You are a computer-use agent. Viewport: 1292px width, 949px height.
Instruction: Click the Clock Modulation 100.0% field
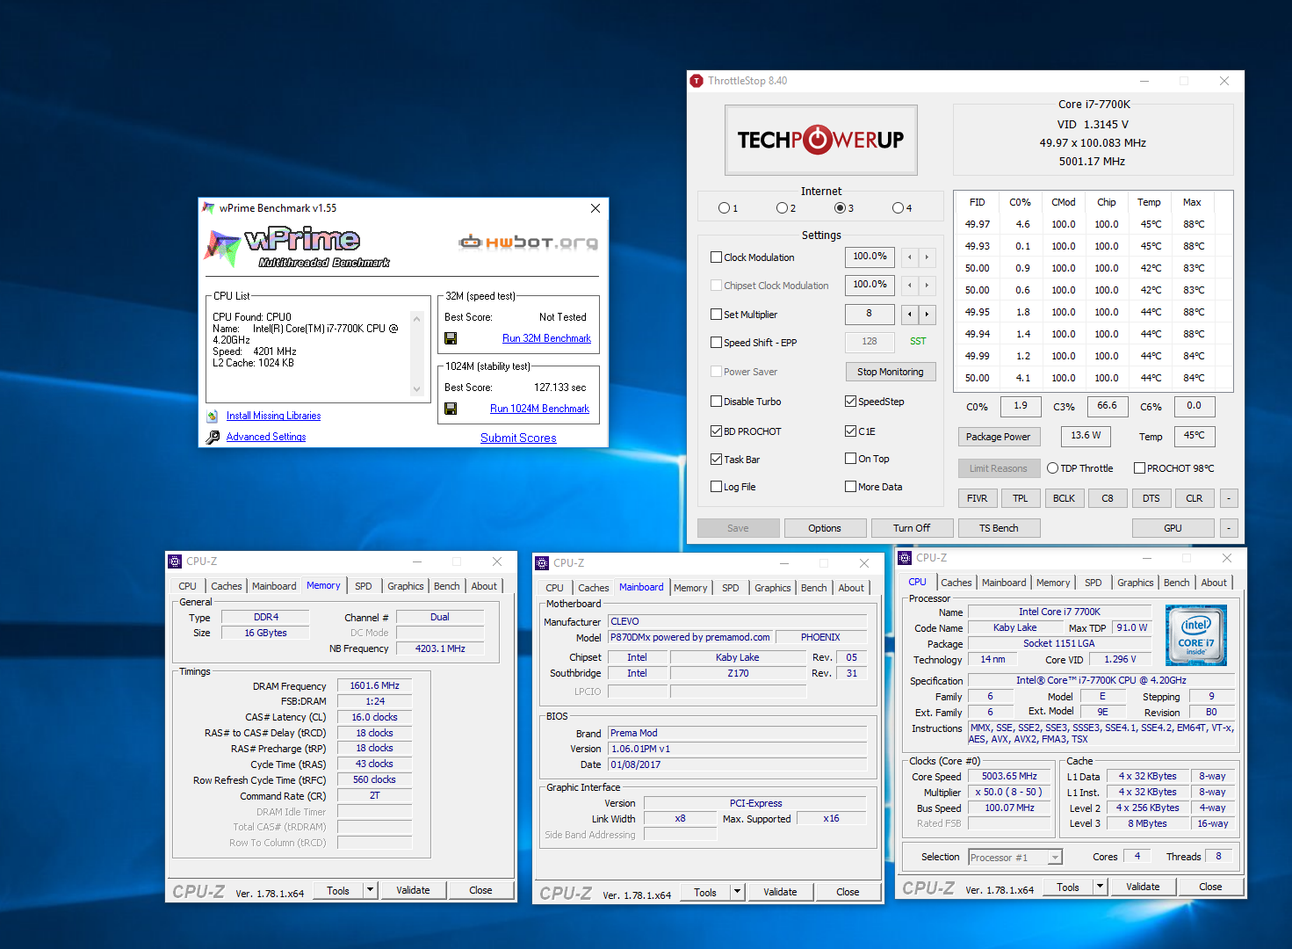pos(870,257)
